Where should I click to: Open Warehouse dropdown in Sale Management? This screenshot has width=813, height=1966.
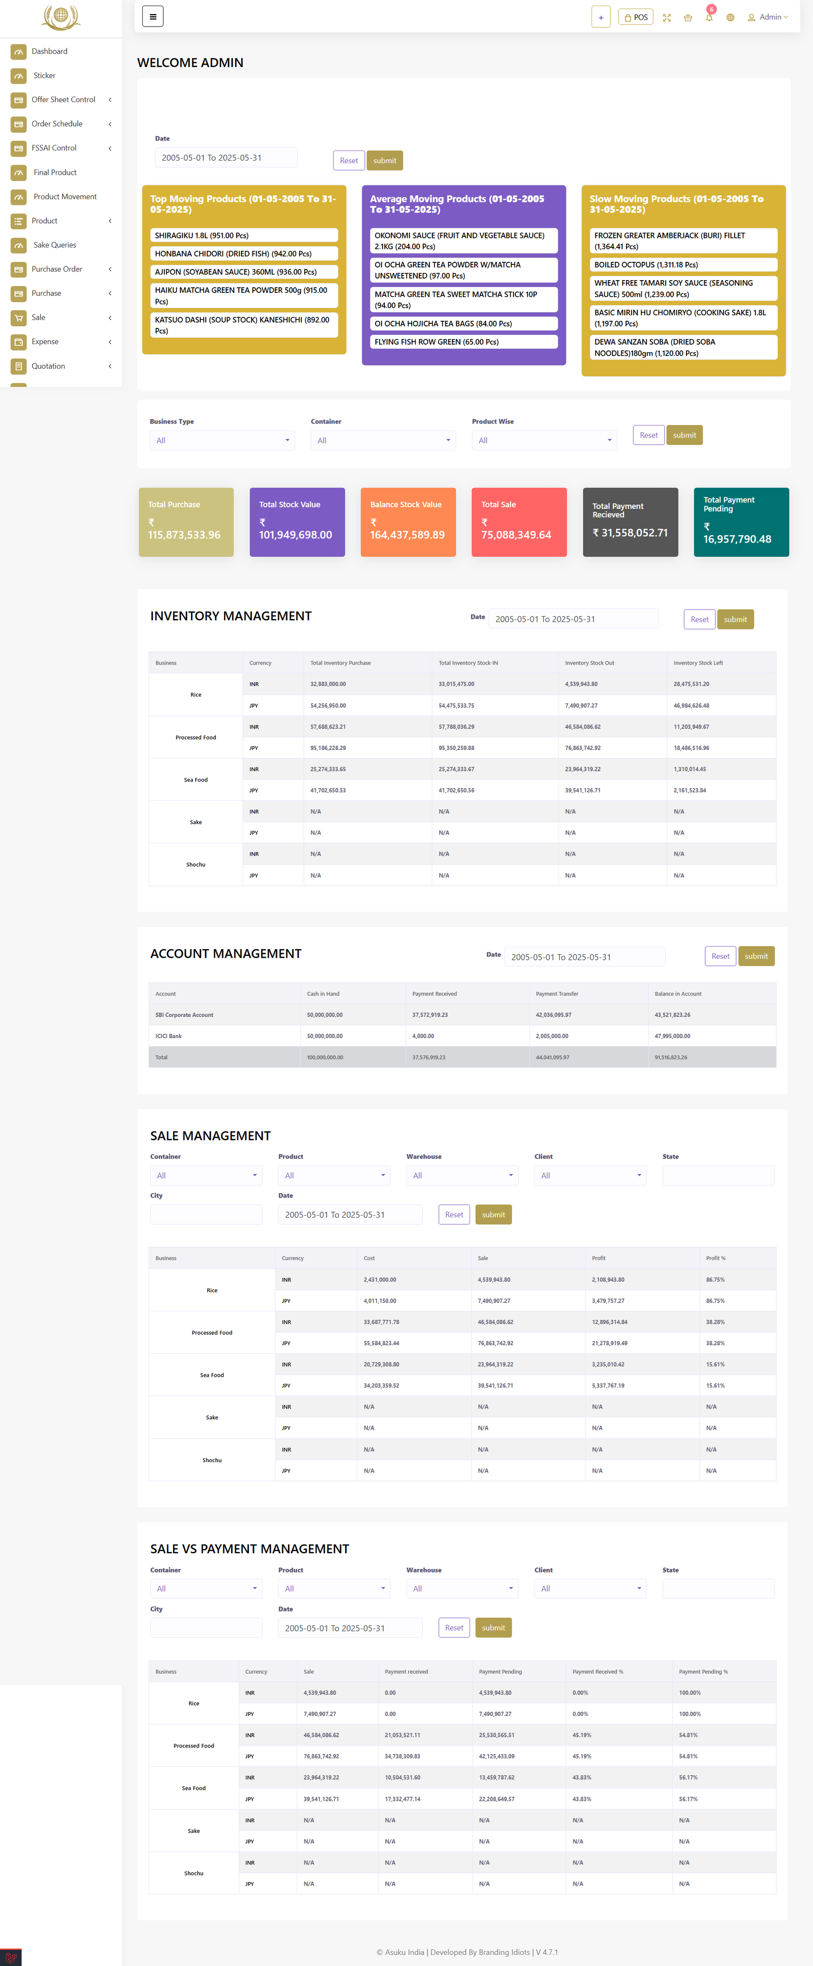461,1175
